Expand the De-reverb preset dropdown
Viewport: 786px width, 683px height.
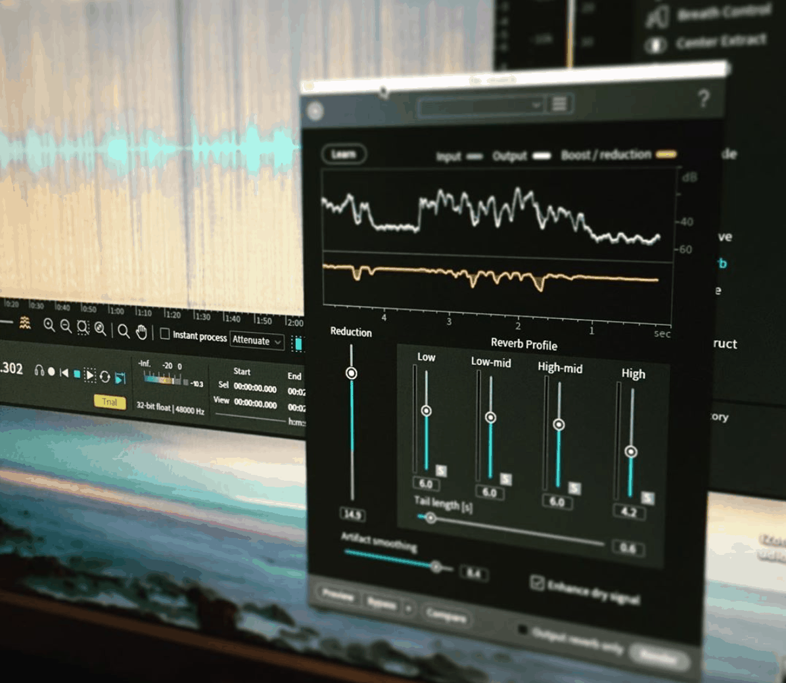tap(481, 106)
